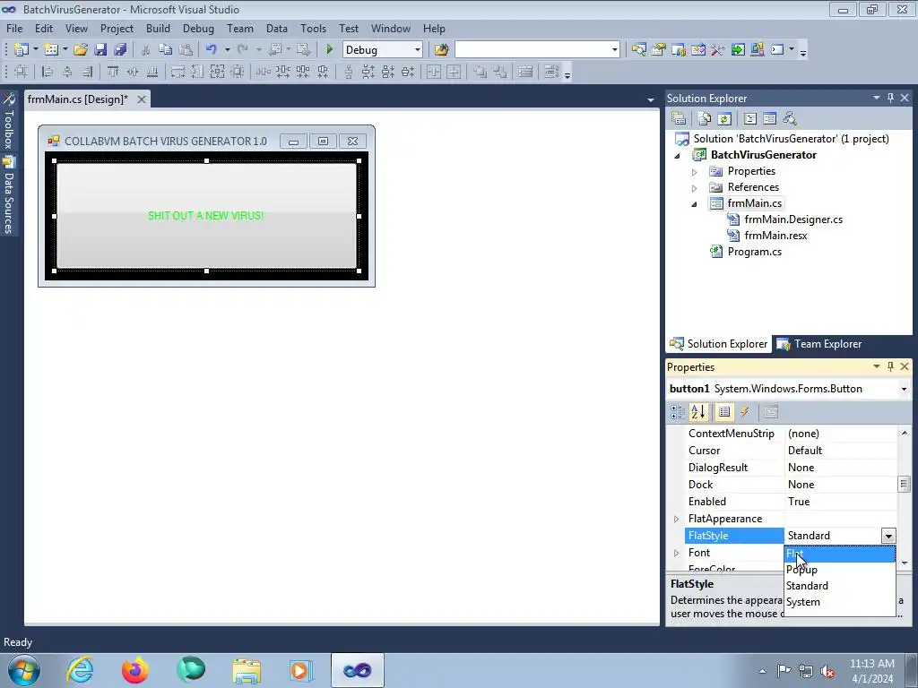Screen dimensions: 918x688
Task: Click the Open File folder icon
Action: pyautogui.click(x=80, y=50)
